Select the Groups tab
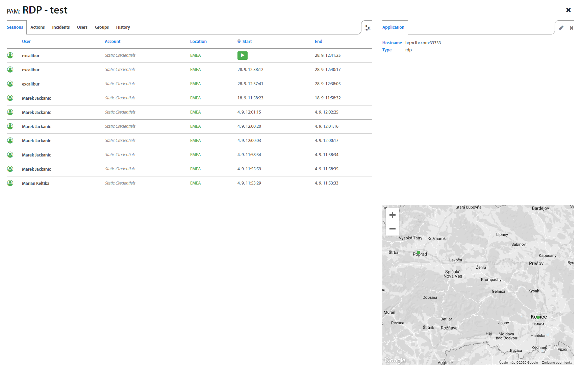This screenshot has height=365, width=581. (102, 27)
